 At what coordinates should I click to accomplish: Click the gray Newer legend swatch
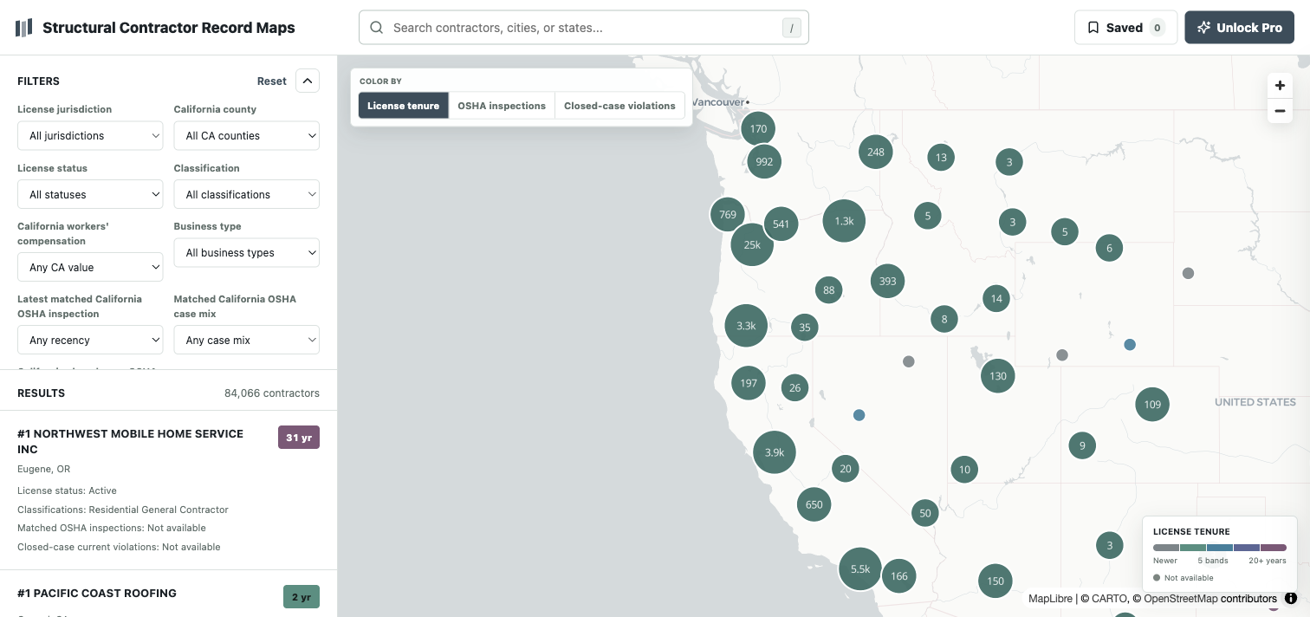pos(1166,548)
